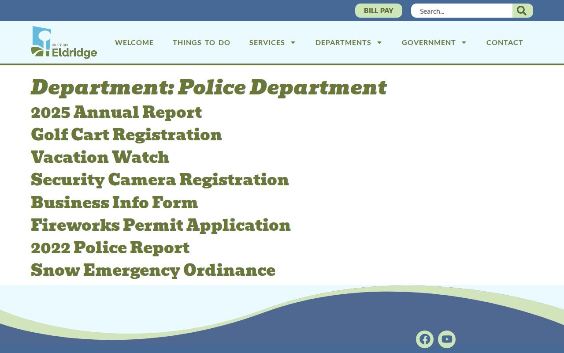Click the City of Eldridge logo
The width and height of the screenshot is (564, 353).
coord(64,42)
